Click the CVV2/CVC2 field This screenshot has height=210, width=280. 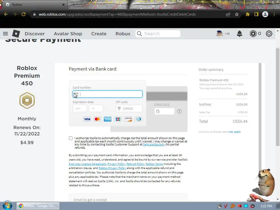click(x=164, y=111)
